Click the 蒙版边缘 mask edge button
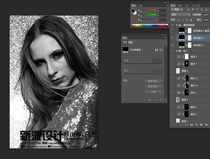 pos(153,81)
